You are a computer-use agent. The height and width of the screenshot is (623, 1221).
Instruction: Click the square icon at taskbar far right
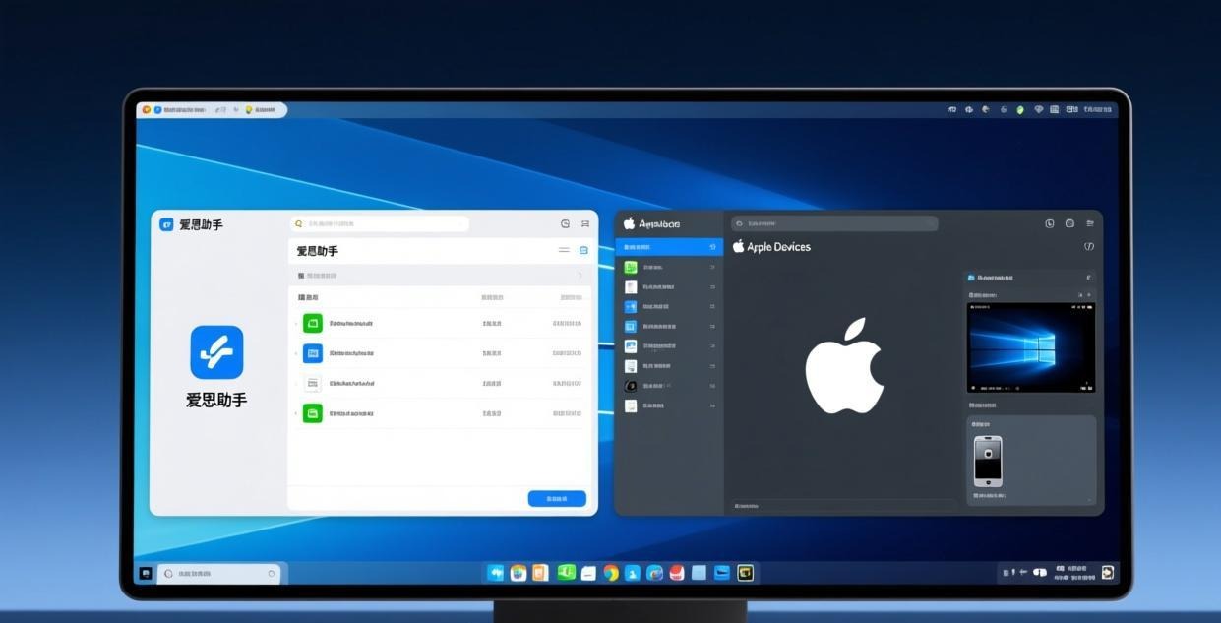(x=1107, y=572)
